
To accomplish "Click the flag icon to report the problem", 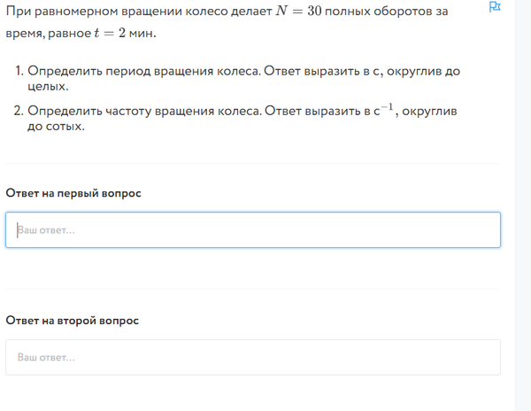I will 495,7.
